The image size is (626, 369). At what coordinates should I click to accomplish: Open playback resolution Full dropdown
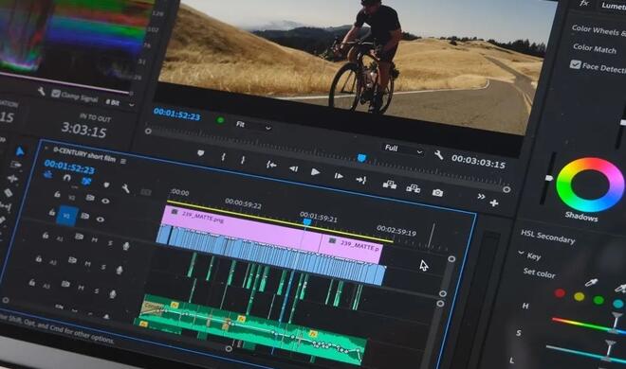coord(403,149)
